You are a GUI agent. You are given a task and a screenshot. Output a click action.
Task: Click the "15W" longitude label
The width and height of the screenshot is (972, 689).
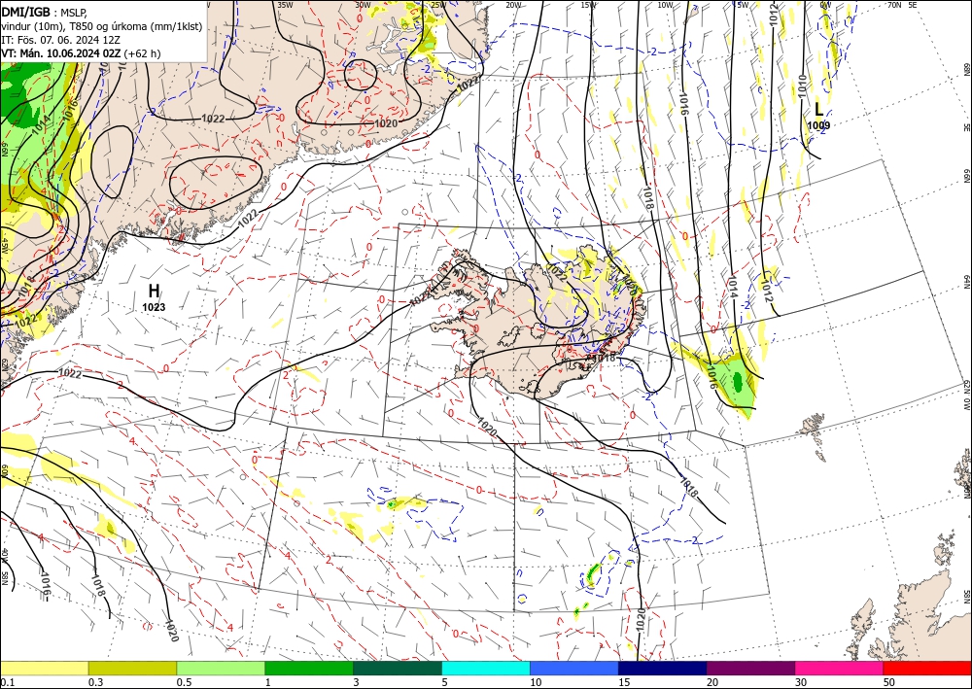coord(589,5)
